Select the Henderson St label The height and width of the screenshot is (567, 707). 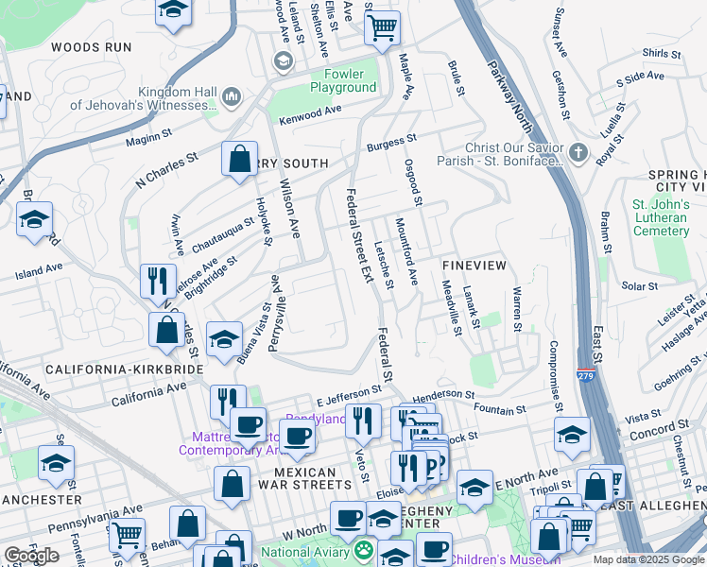(443, 396)
